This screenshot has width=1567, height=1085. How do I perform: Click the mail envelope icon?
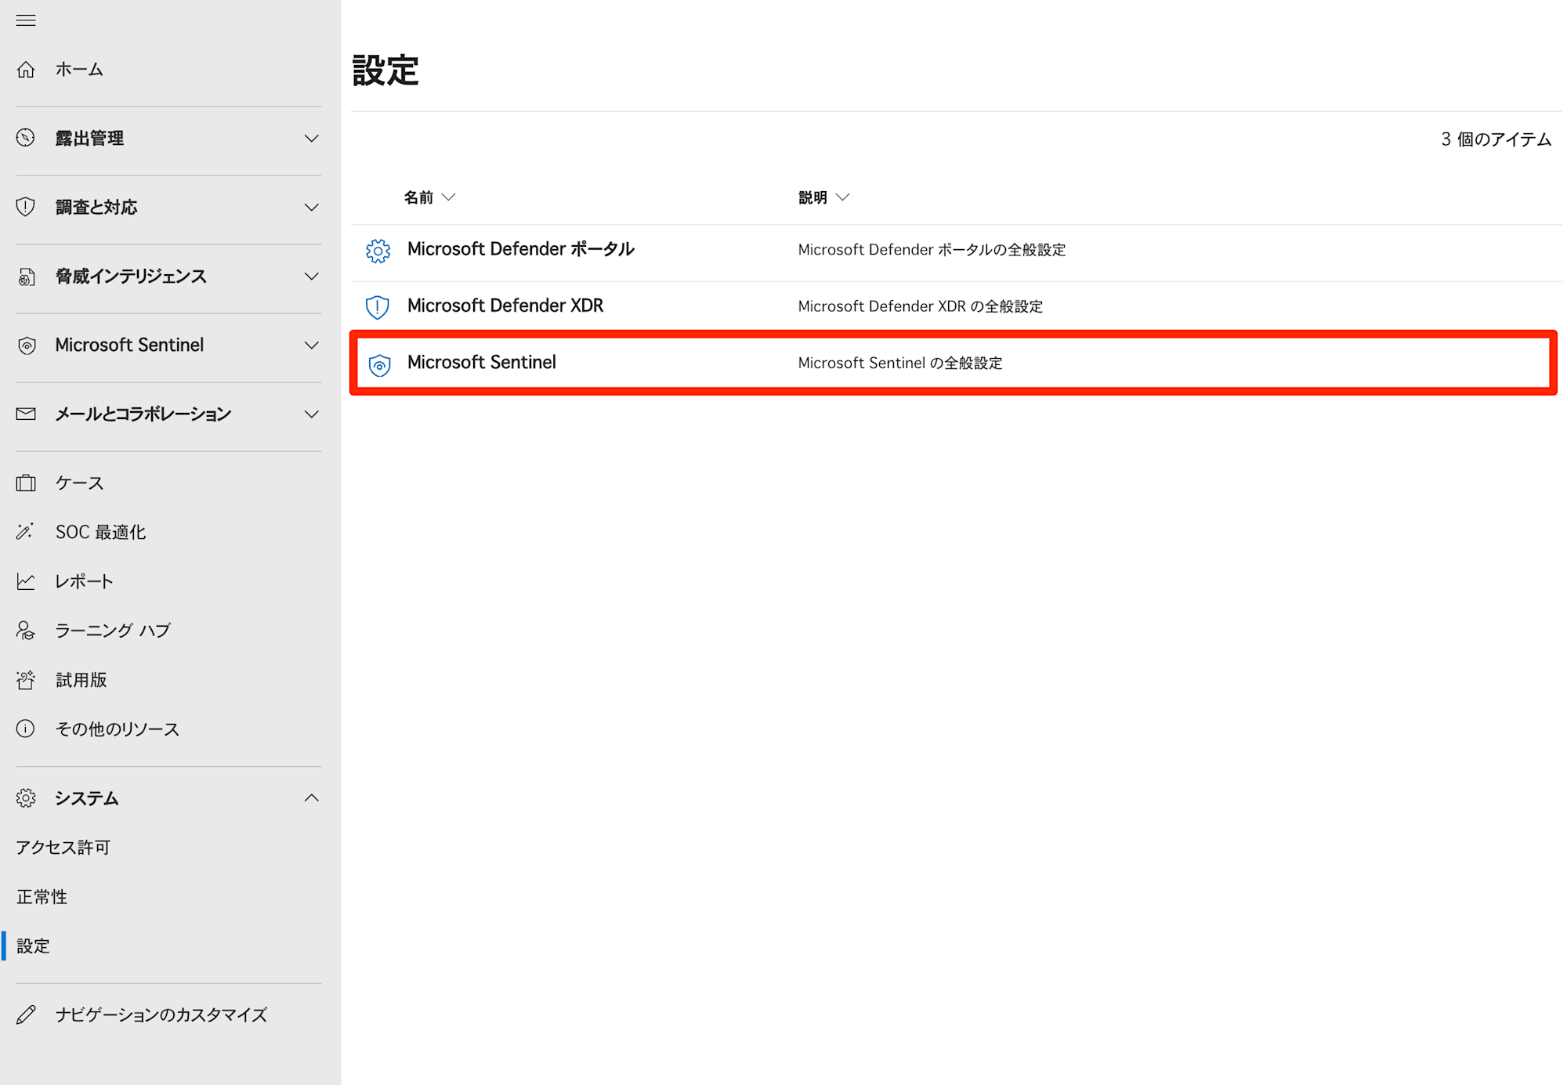click(x=26, y=414)
